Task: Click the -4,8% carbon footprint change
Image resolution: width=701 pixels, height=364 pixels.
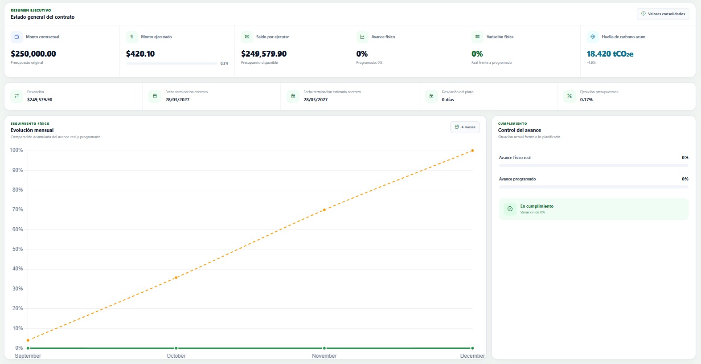Action: point(591,62)
